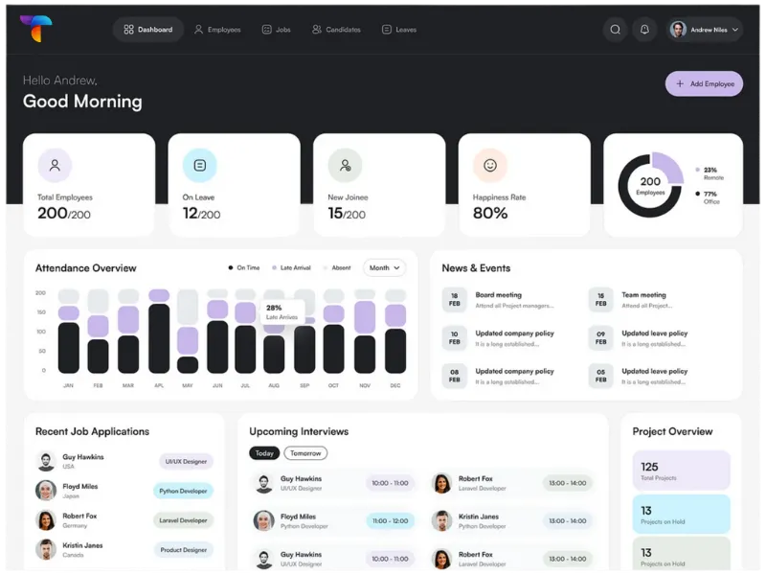Click the New Joinee icon
The height and width of the screenshot is (575, 766).
tap(345, 165)
